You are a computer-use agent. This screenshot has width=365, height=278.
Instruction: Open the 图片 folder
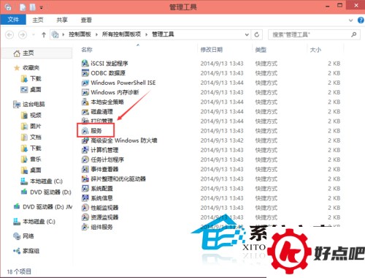[x=36, y=127]
